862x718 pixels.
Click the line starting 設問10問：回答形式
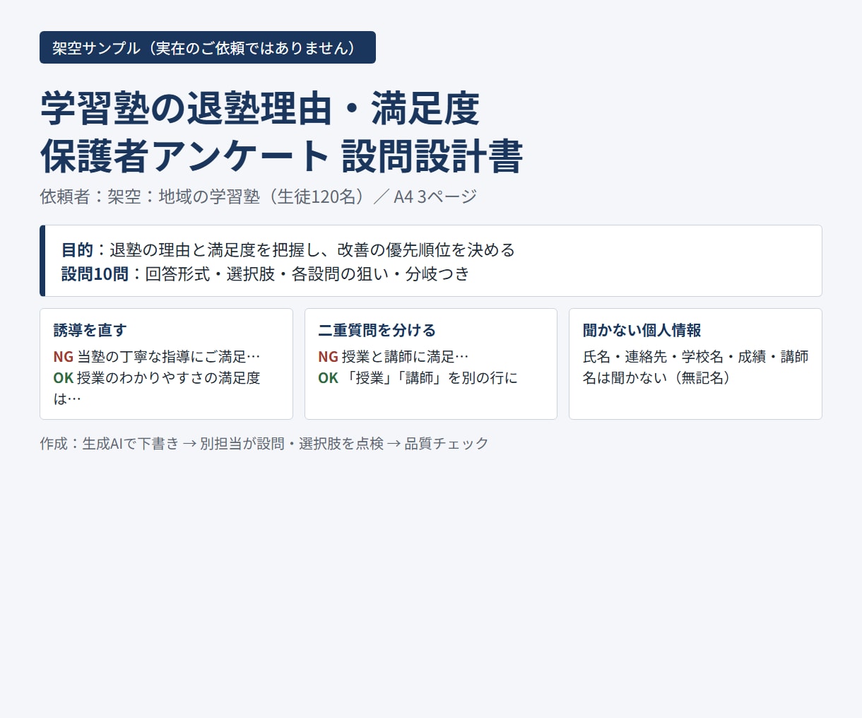[x=266, y=274]
